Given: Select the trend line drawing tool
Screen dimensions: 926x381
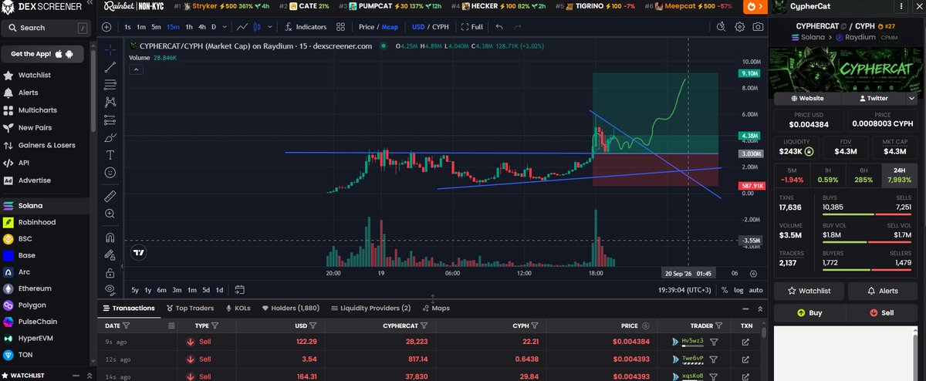Looking at the screenshot, I should point(110,66).
